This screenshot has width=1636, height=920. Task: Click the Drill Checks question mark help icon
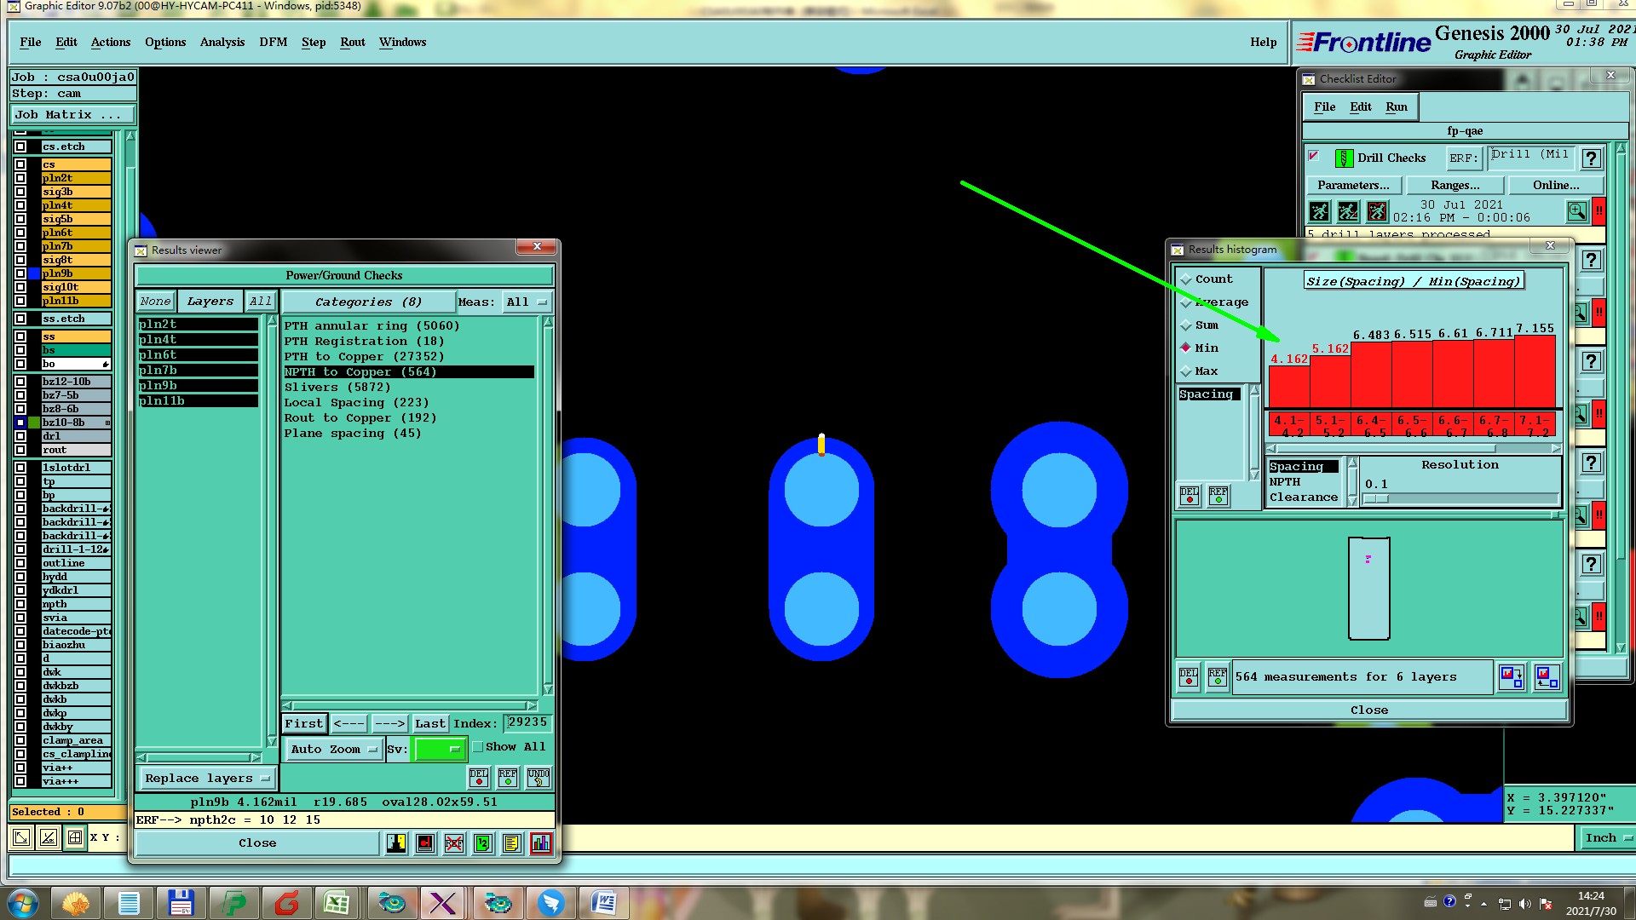pyautogui.click(x=1590, y=158)
